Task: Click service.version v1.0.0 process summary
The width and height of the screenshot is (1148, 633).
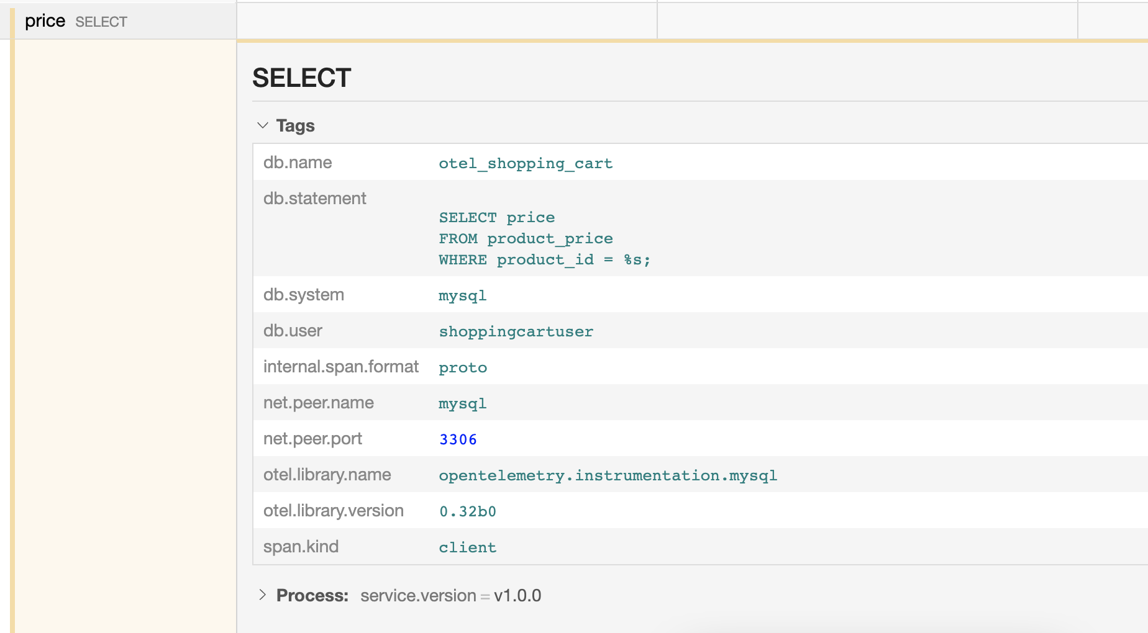Action: pos(450,596)
